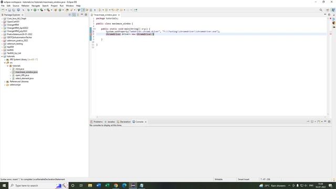This screenshot has width=336, height=189.
Task: Click the Save All toolbar icon
Action: coord(14,10)
